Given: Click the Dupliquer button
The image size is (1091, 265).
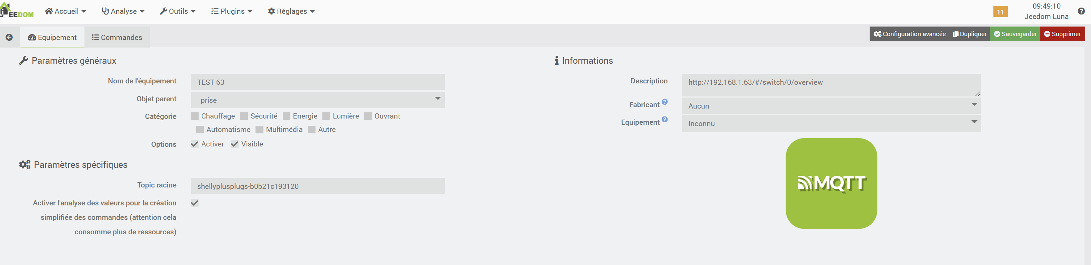Looking at the screenshot, I should click(x=969, y=34).
